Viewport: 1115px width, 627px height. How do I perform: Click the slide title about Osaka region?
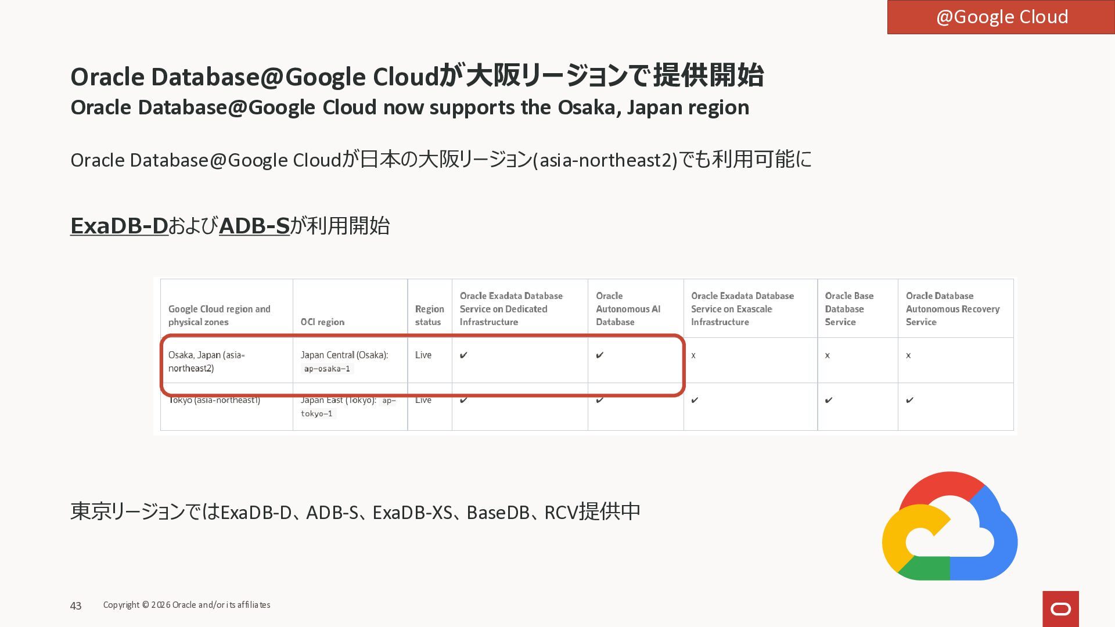(x=416, y=76)
